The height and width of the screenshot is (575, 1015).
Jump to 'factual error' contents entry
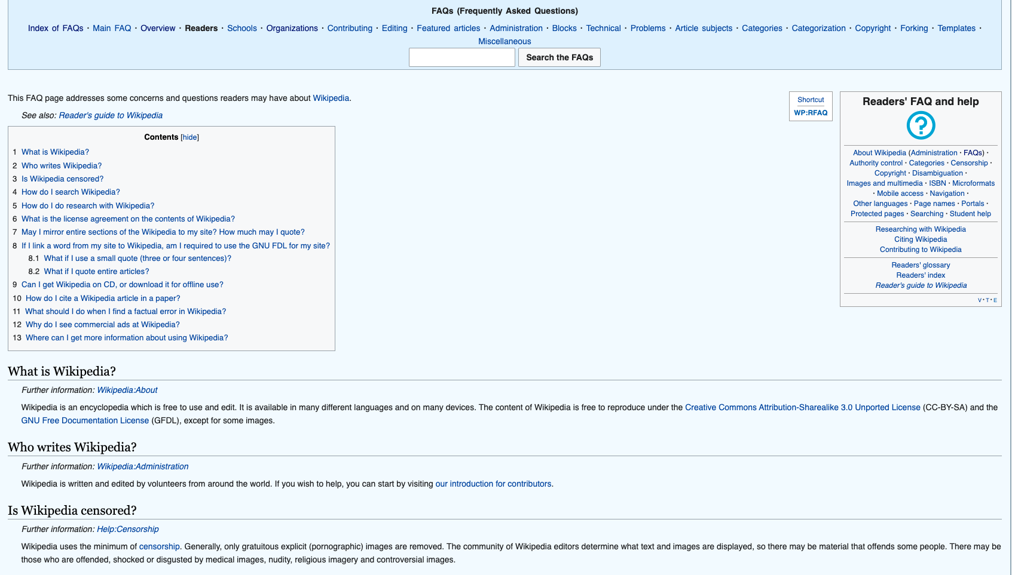pos(126,312)
